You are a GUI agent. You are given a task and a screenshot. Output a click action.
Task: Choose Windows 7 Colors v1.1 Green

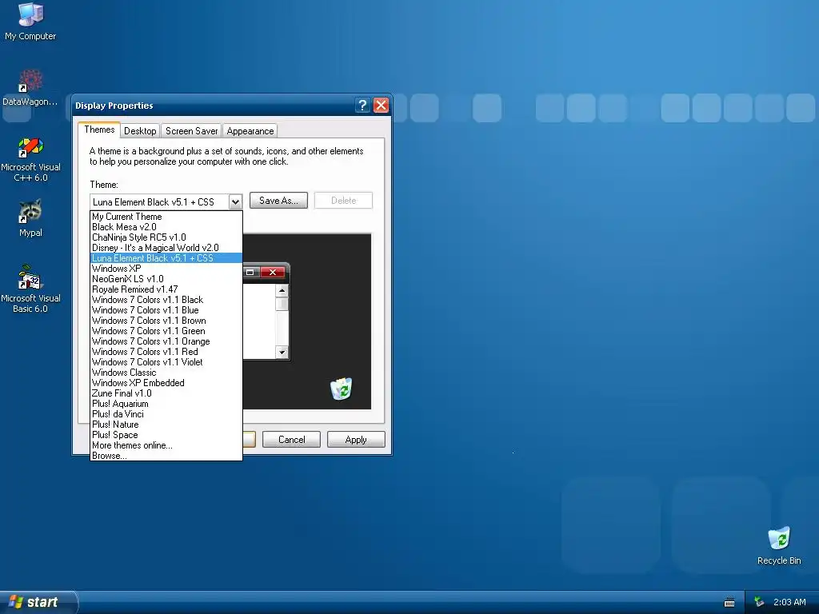[x=166, y=331]
